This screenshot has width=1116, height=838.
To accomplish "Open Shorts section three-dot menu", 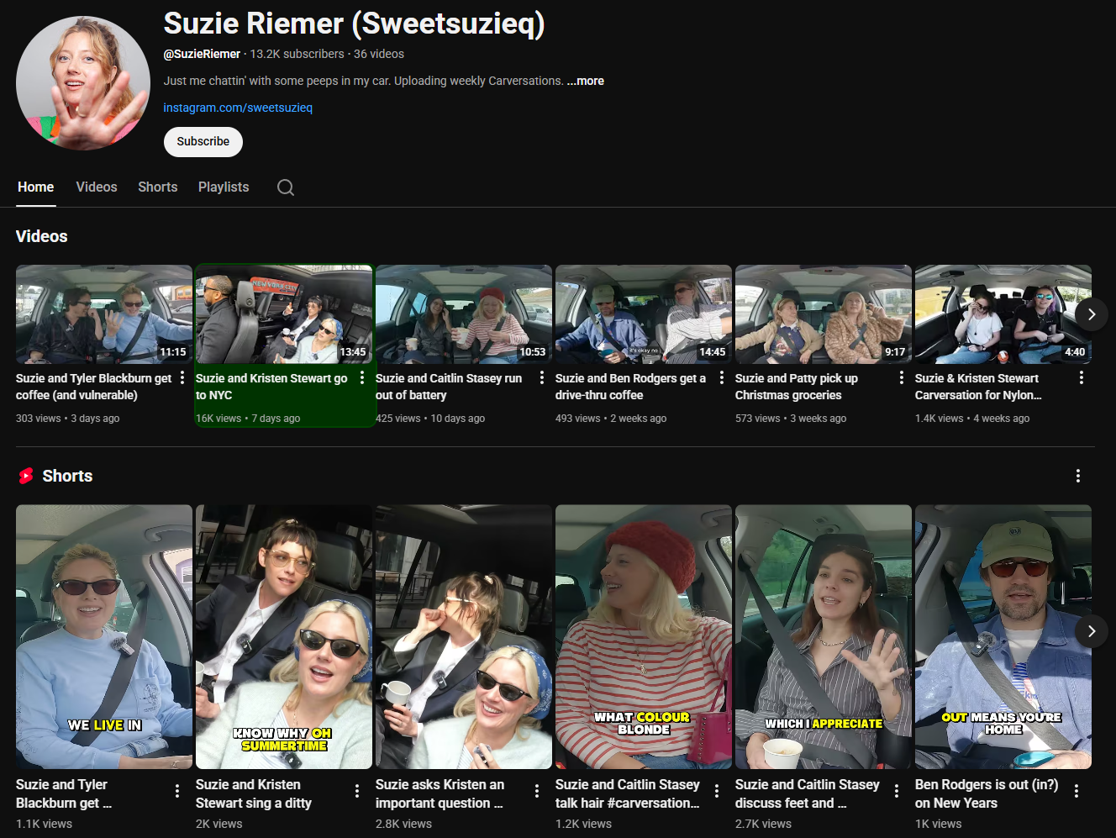I will [x=1077, y=476].
